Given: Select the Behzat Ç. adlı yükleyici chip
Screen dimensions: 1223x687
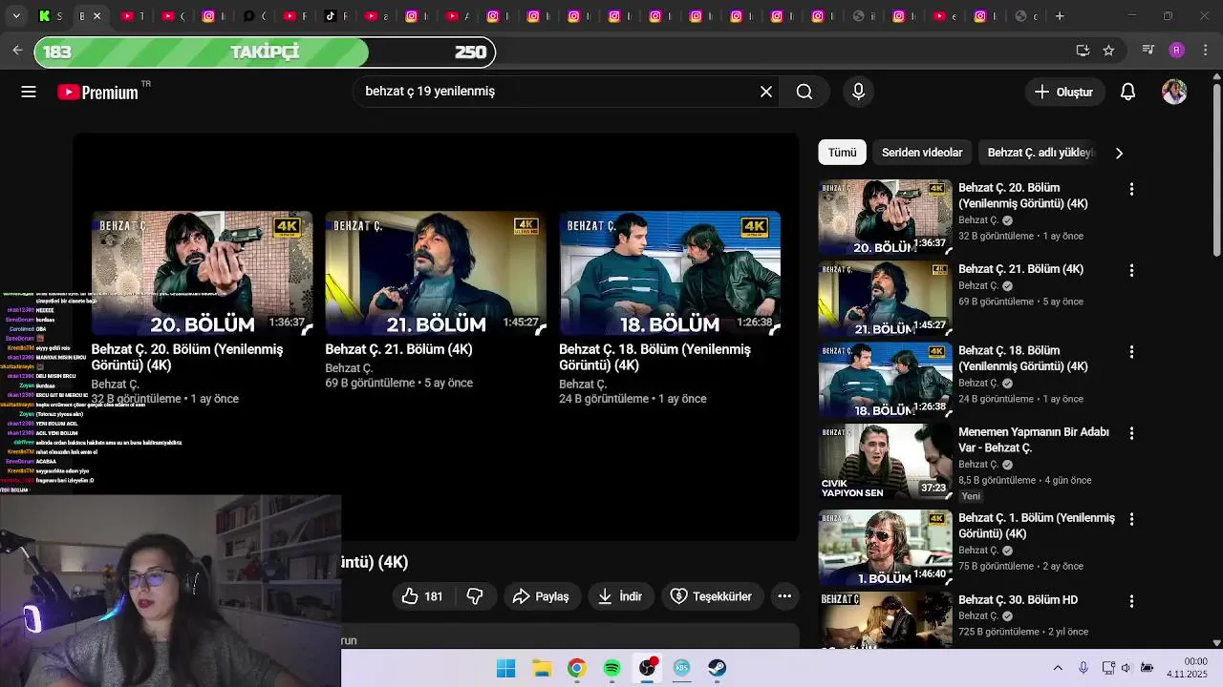Looking at the screenshot, I should (1040, 153).
